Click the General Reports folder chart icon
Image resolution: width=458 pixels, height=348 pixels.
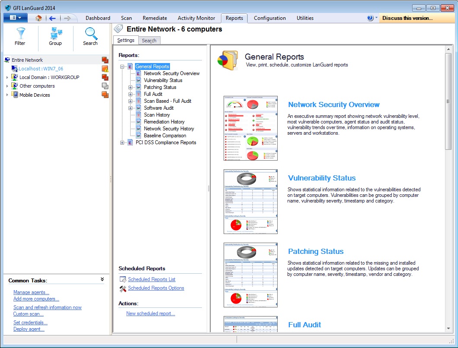[228, 60]
